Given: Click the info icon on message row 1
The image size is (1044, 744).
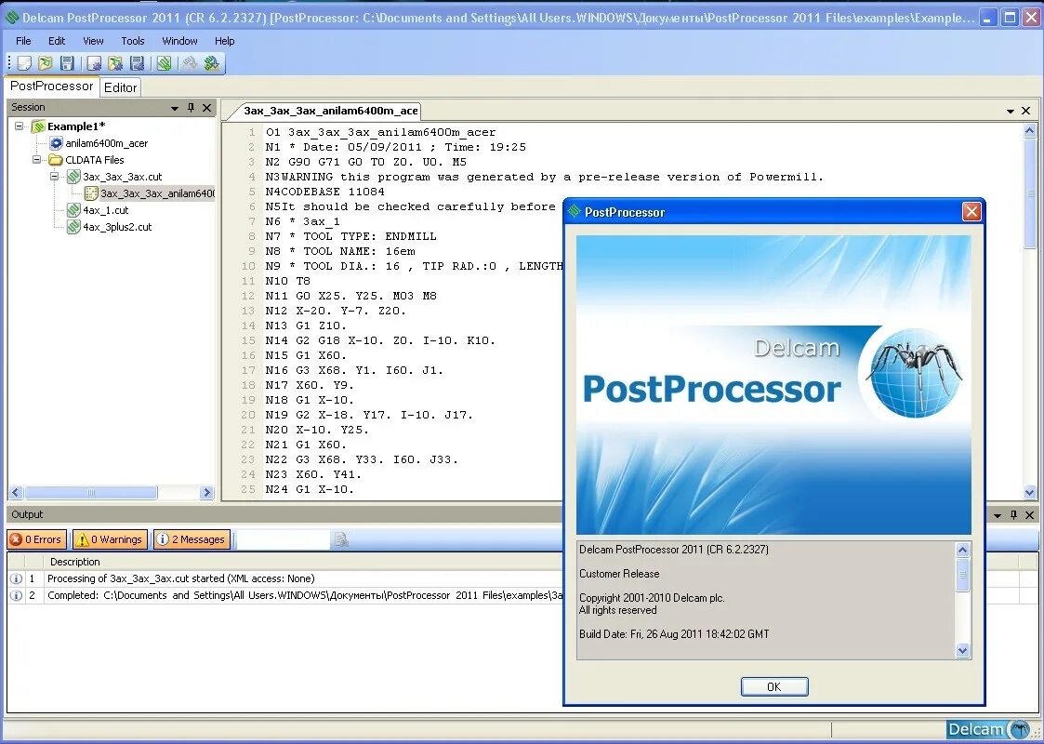Looking at the screenshot, I should click(x=16, y=578).
